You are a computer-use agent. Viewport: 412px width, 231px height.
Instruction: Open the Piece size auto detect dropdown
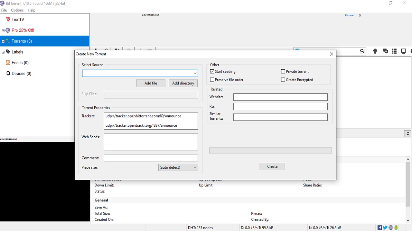(178, 167)
